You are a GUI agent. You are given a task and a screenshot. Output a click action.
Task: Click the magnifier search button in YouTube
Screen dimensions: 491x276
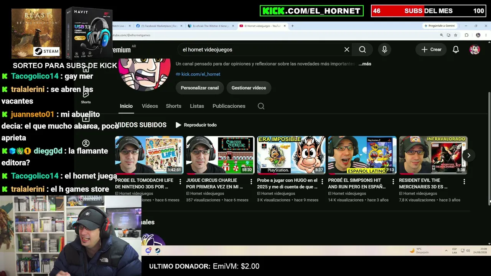(x=362, y=49)
